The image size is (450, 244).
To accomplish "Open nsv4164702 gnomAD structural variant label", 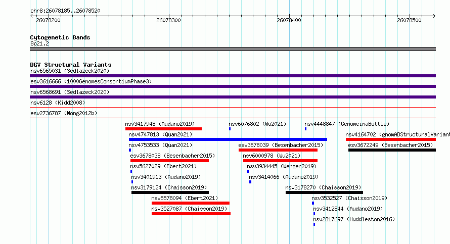I will pyautogui.click(x=398, y=134).
